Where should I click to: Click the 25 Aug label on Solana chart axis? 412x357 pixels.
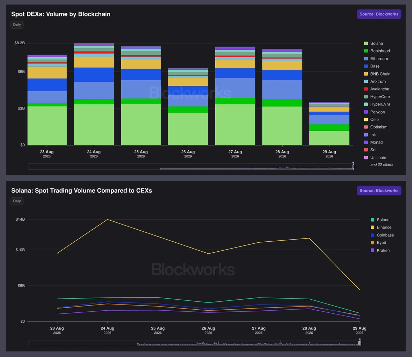(x=158, y=330)
